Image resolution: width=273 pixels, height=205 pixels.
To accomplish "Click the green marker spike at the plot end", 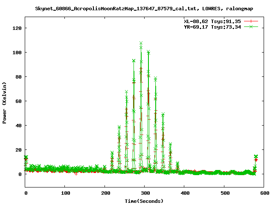I will click(256, 156).
